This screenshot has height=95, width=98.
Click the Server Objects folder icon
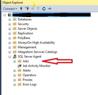click(x=14, y=29)
